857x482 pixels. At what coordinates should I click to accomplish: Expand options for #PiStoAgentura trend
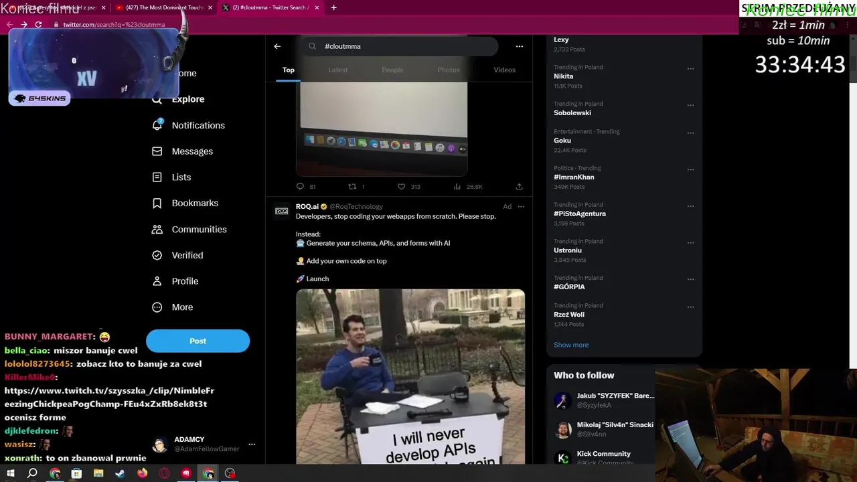click(x=690, y=206)
